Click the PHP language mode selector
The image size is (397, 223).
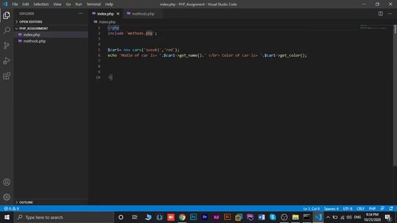point(372,209)
